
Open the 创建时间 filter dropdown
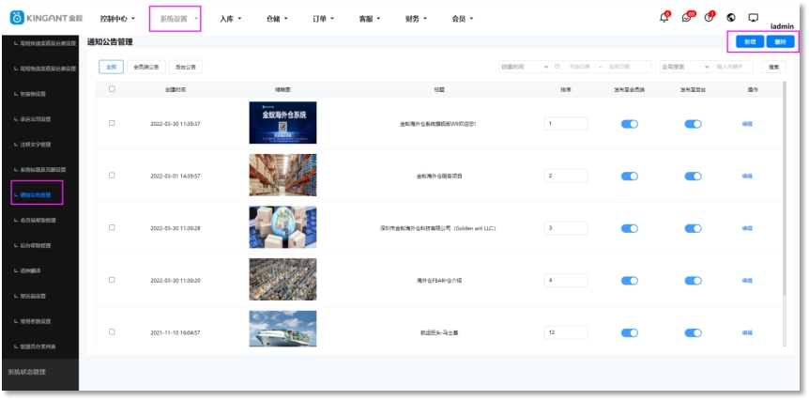click(x=525, y=67)
